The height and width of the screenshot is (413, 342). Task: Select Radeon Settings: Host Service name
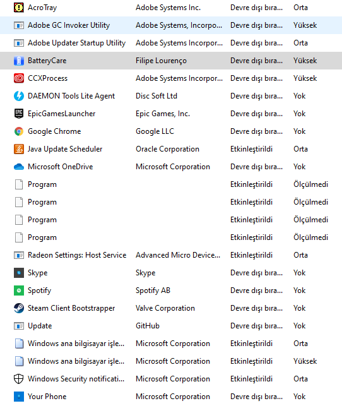tap(77, 255)
